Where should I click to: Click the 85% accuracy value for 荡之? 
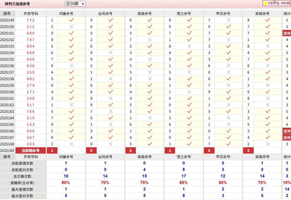point(183,183)
